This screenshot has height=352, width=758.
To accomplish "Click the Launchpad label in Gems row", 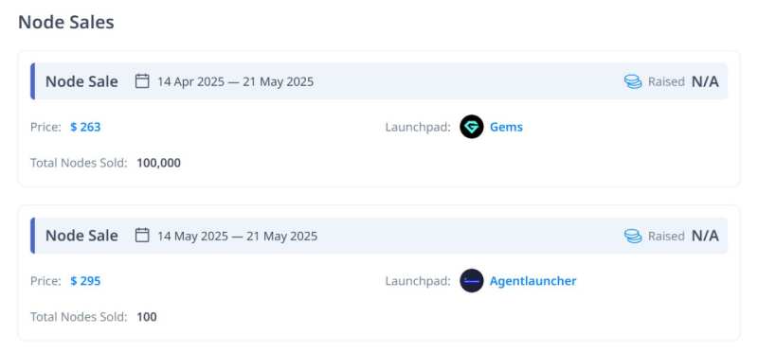I will pyautogui.click(x=418, y=128).
